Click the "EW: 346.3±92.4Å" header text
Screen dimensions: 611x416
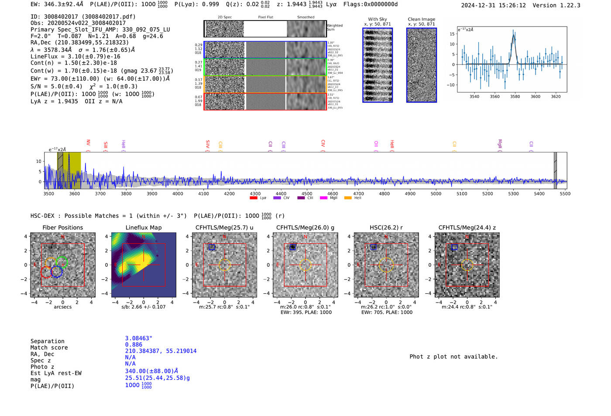(x=57, y=4)
